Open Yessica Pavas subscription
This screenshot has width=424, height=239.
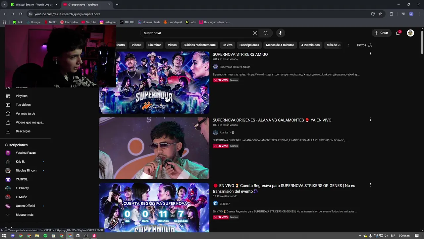25,153
